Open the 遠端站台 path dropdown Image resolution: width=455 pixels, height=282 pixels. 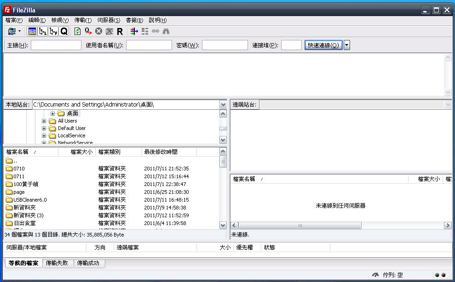(448, 105)
